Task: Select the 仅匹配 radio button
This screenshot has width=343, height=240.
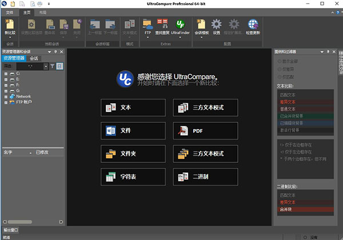Action: (x=280, y=77)
